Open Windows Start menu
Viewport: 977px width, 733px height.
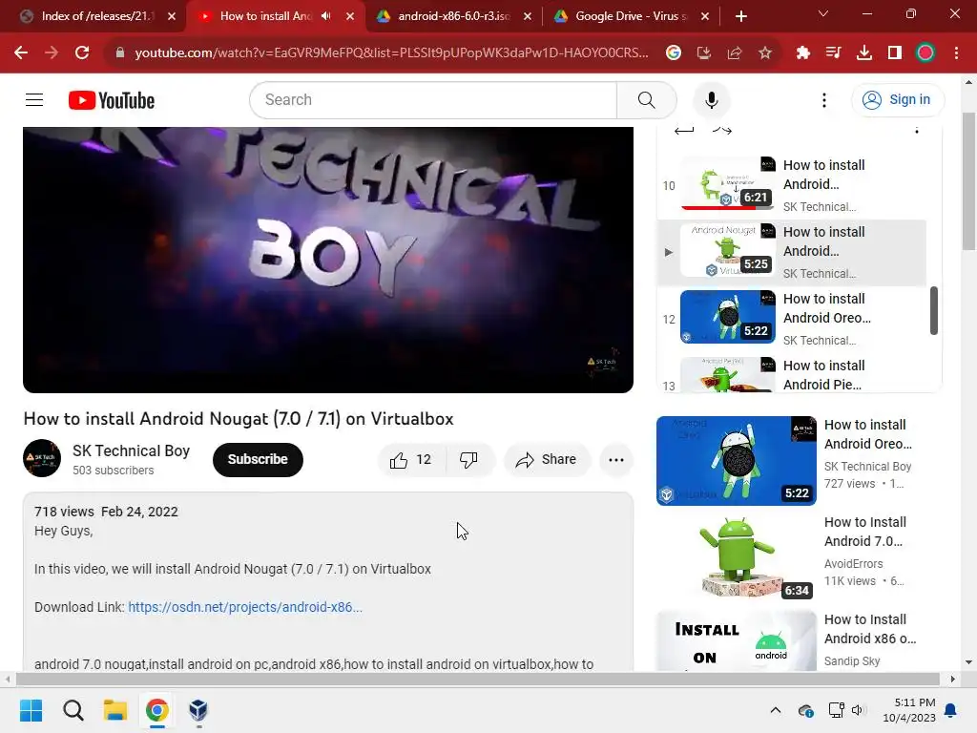tap(31, 710)
